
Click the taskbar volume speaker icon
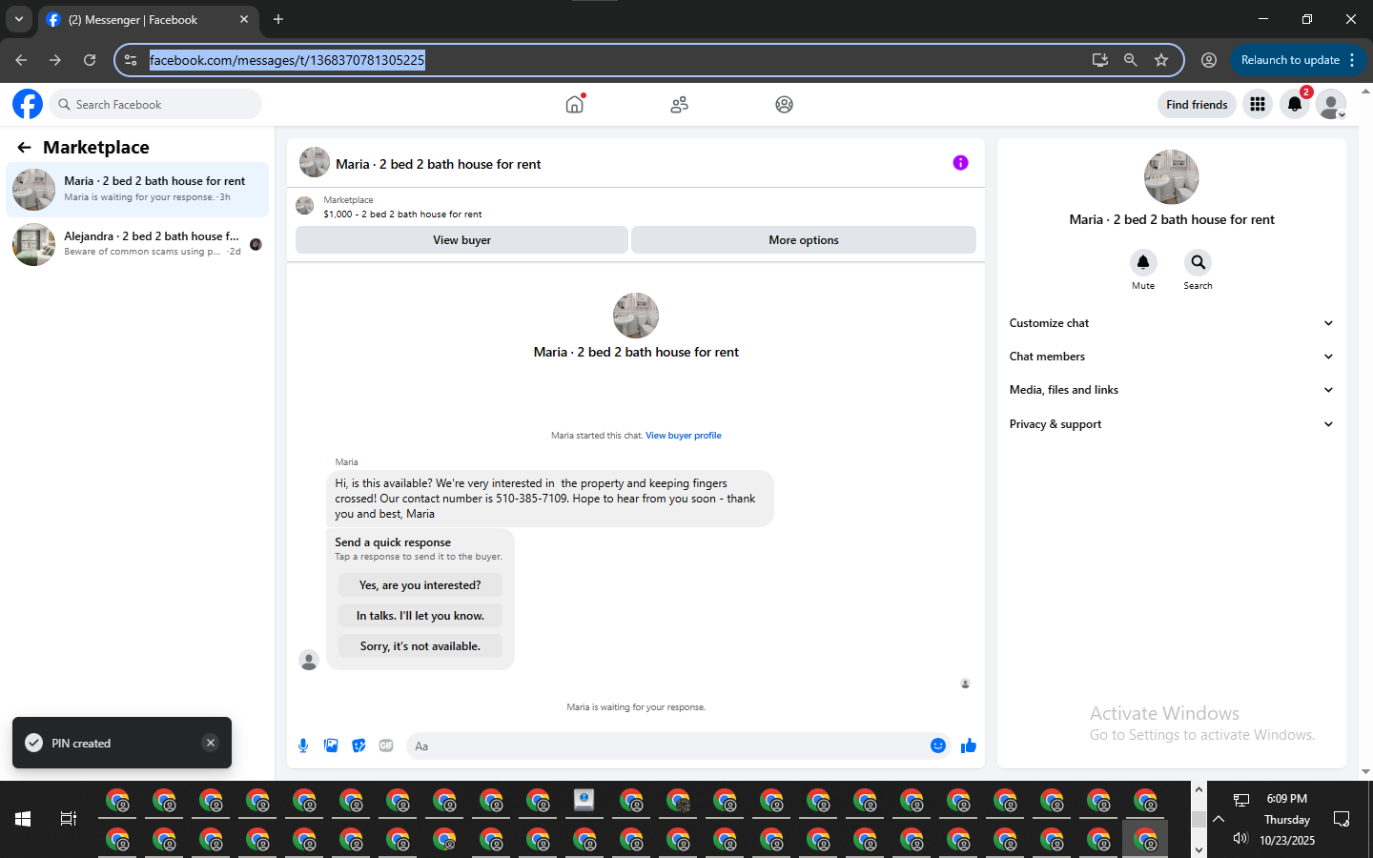1240,839
